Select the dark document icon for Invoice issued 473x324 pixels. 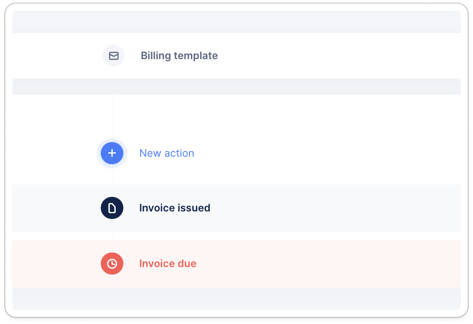pos(112,208)
